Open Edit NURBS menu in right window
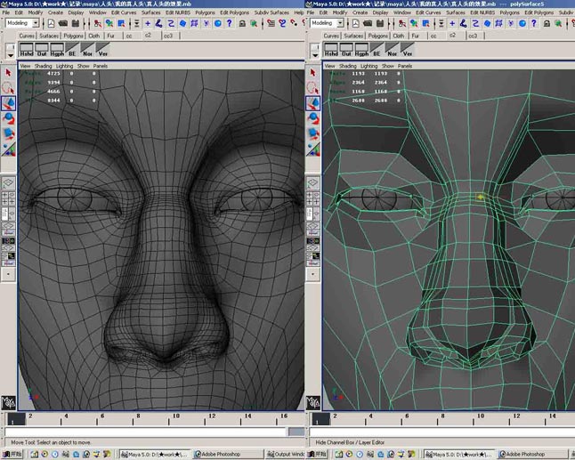This screenshot has width=575, height=460. point(482,12)
